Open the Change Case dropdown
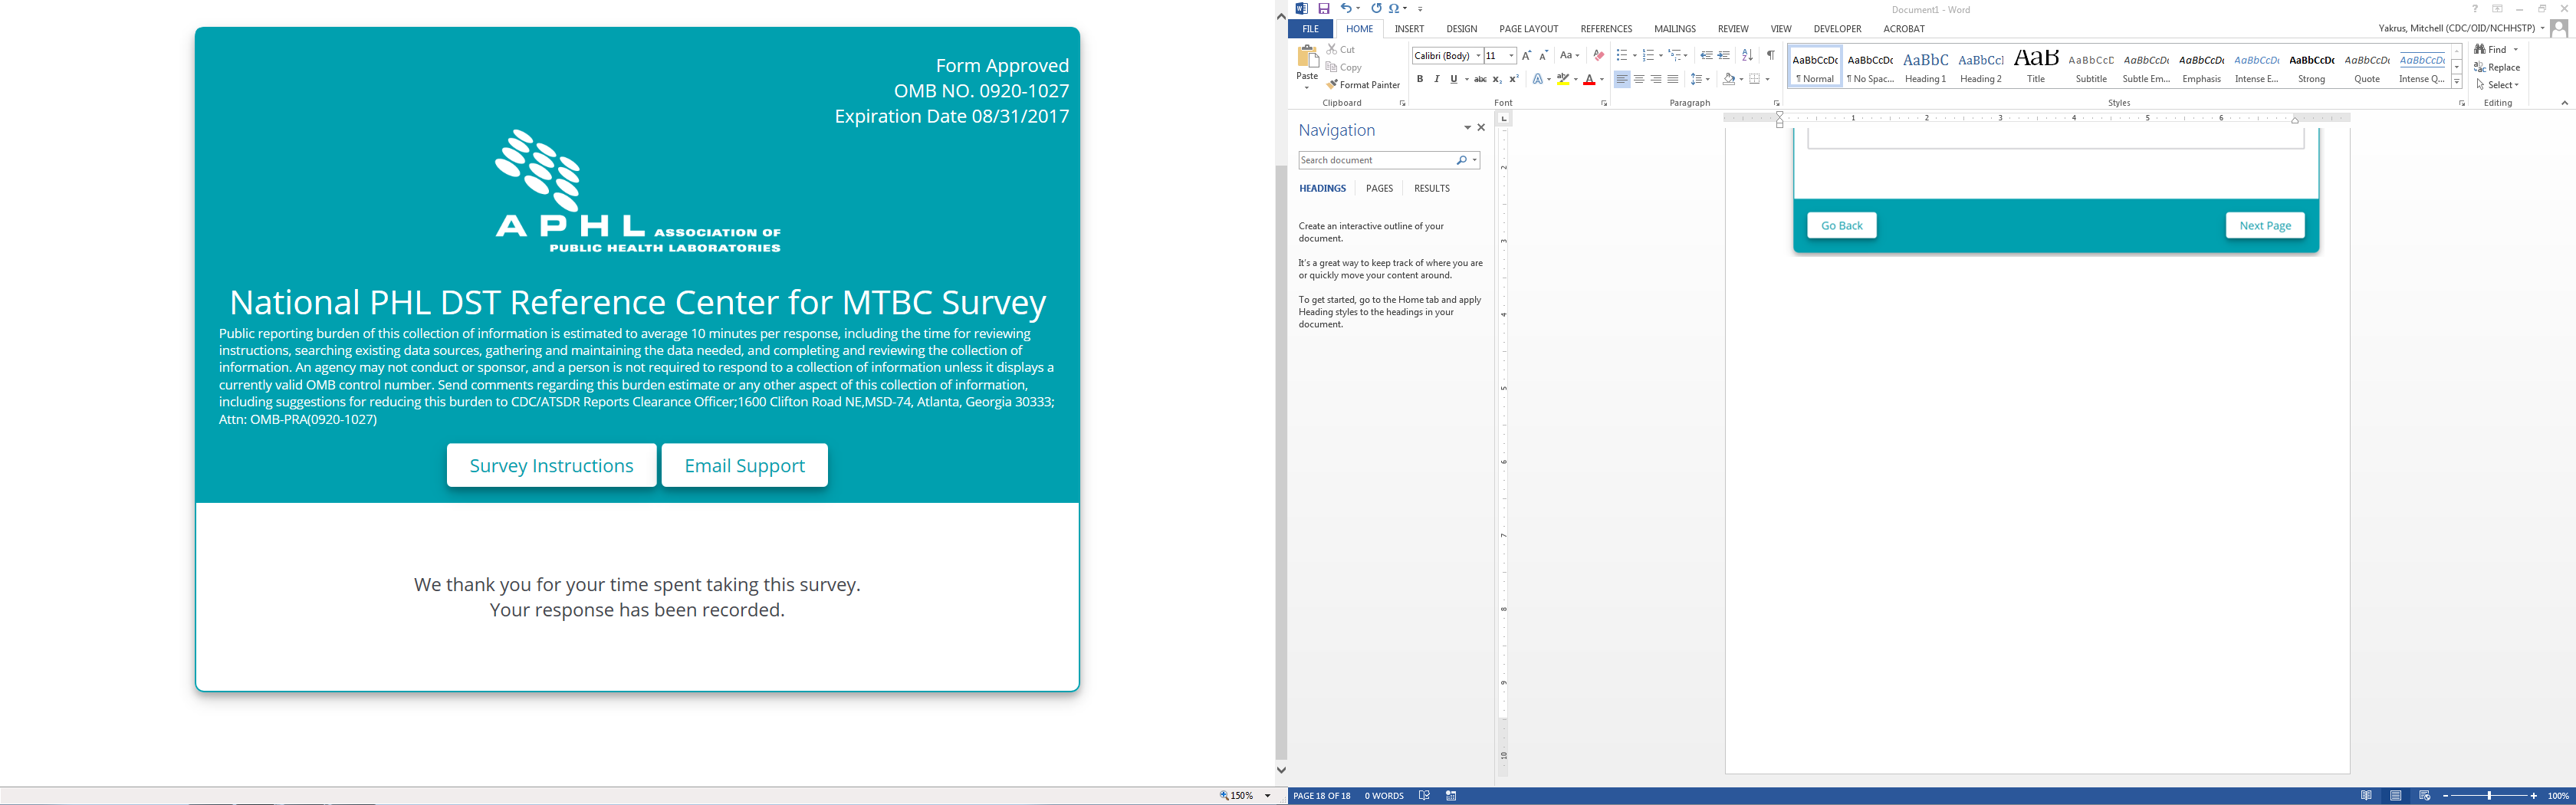Image resolution: width=2576 pixels, height=805 pixels. (x=1570, y=56)
